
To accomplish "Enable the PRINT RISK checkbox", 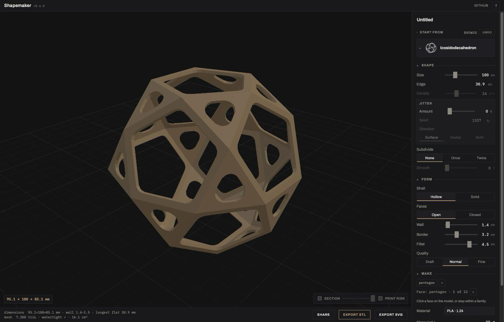I will pyautogui.click(x=381, y=299).
